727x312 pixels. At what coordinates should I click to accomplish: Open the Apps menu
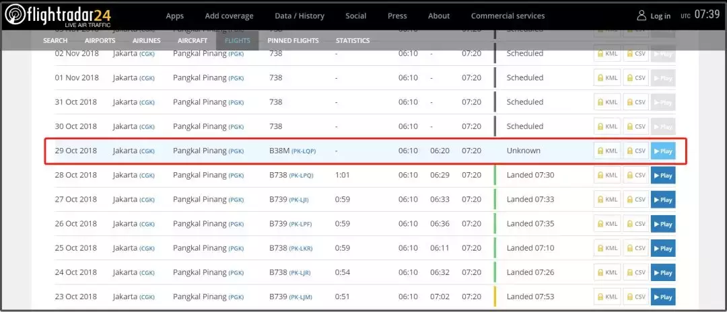[174, 16]
